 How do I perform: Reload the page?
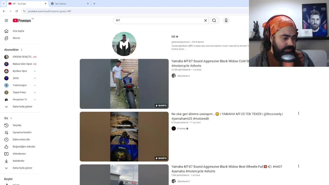click(x=17, y=11)
